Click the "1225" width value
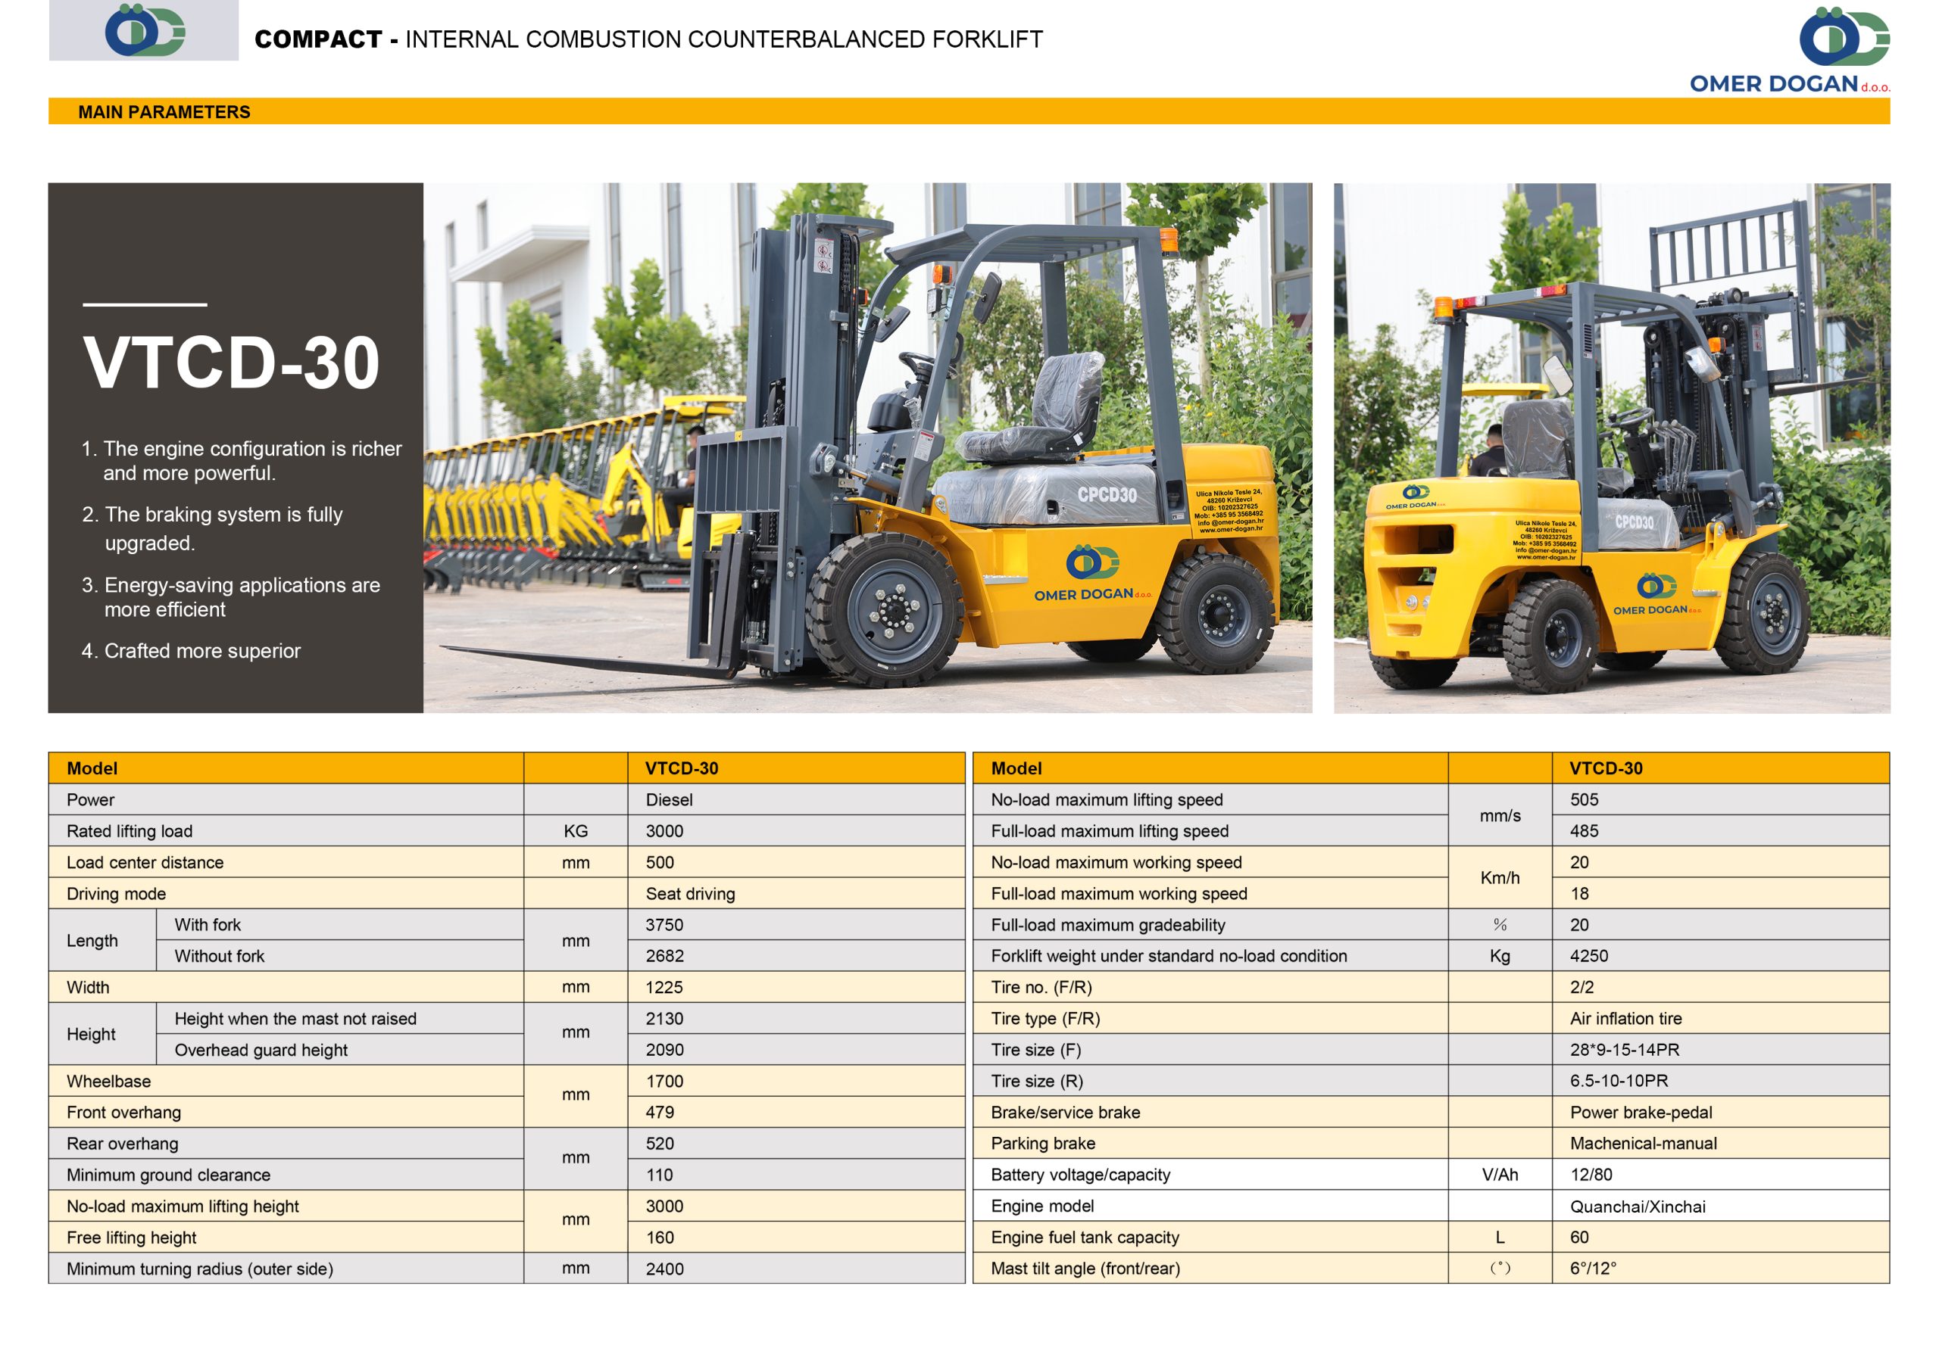Screen dimensions: 1939x1370 point(664,987)
